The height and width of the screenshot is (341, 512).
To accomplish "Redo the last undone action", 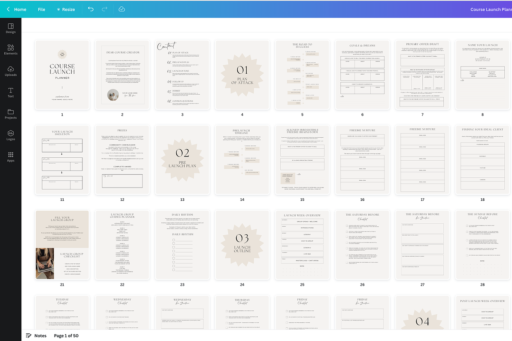I will [x=105, y=9].
